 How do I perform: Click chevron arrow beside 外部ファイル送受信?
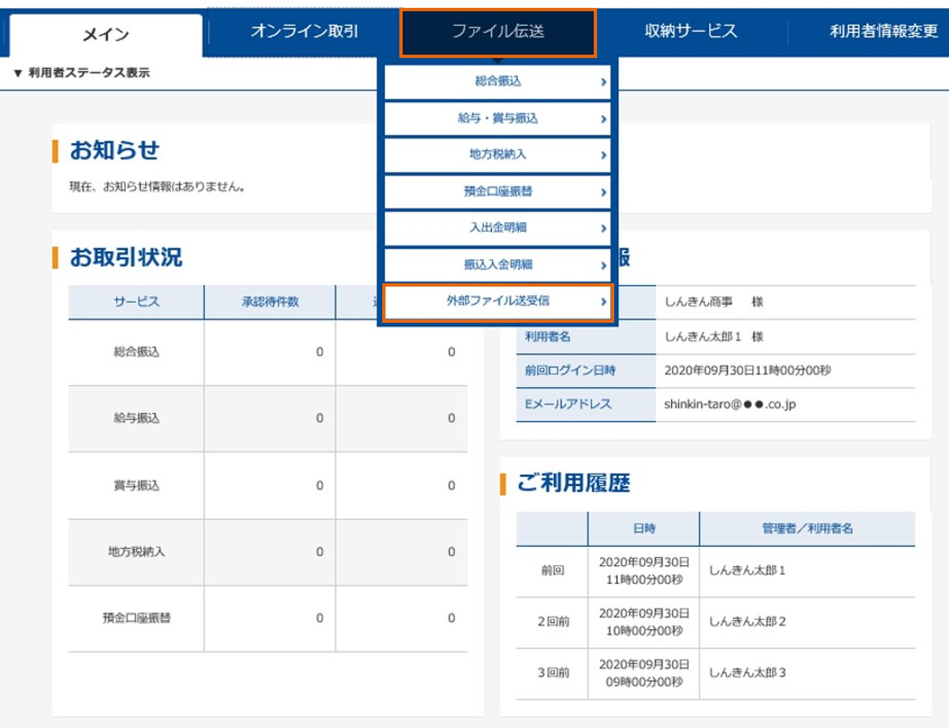tap(603, 301)
